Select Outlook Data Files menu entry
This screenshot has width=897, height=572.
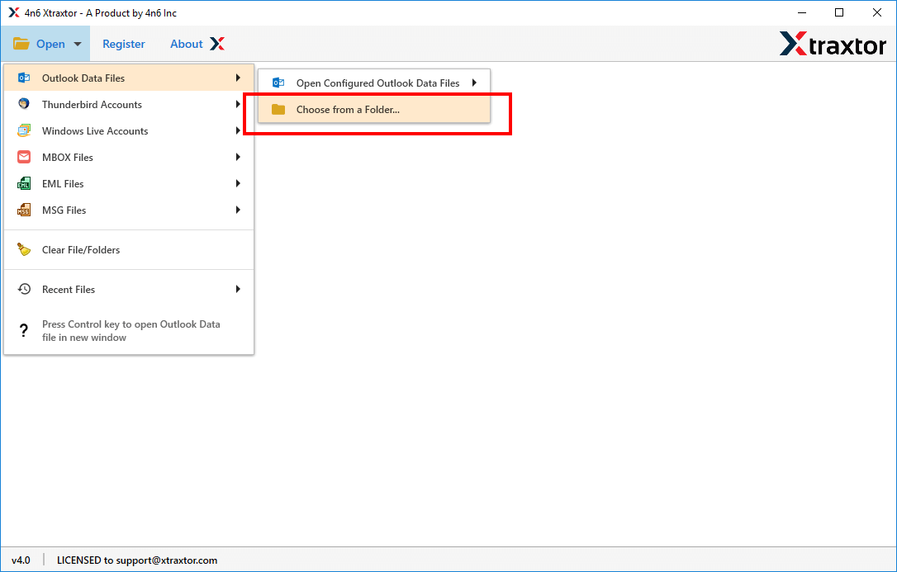129,78
